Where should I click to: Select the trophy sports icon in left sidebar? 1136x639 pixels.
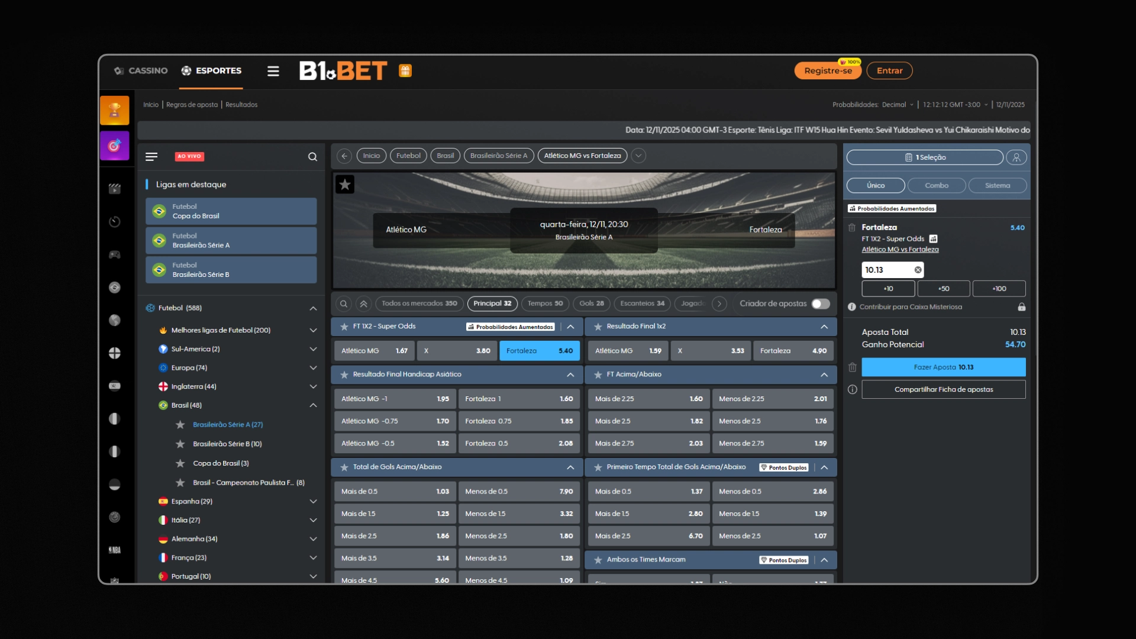[x=115, y=110]
